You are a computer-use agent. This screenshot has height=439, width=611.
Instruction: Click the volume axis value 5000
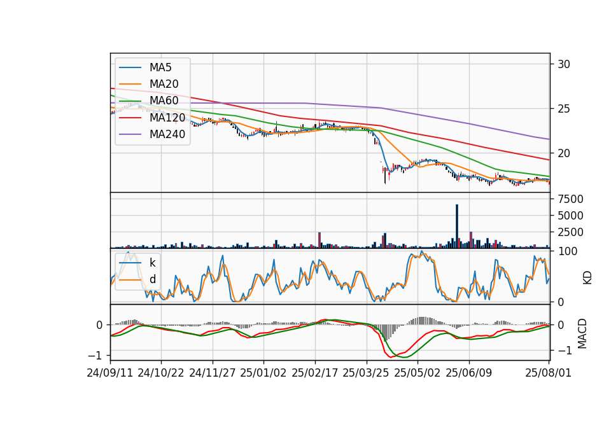tap(570, 216)
